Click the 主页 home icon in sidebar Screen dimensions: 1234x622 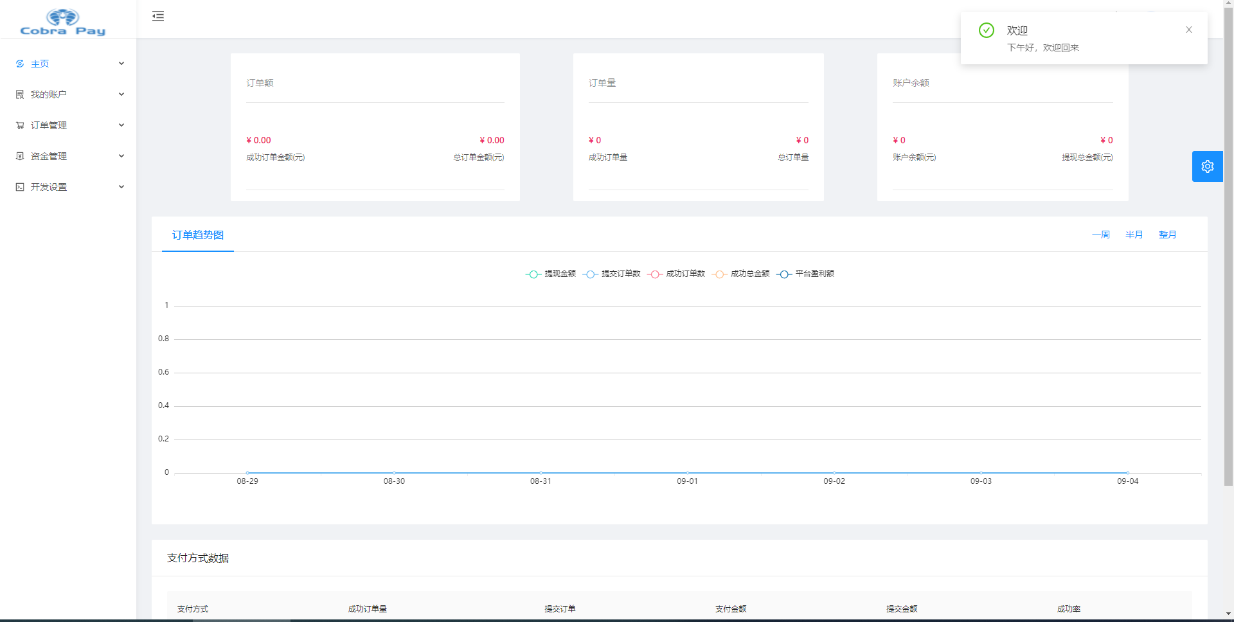tap(20, 64)
